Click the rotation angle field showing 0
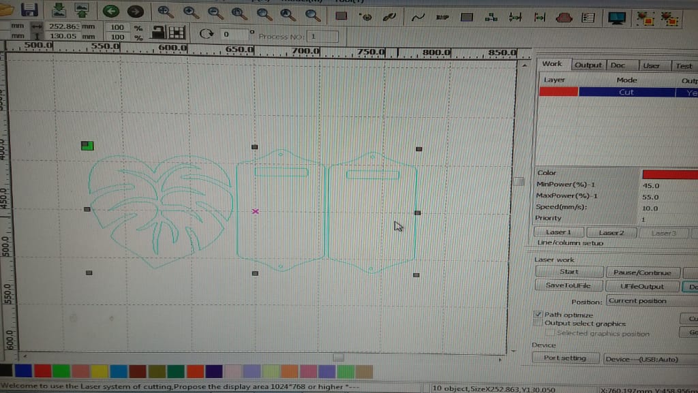This screenshot has height=393, width=698. pyautogui.click(x=235, y=34)
